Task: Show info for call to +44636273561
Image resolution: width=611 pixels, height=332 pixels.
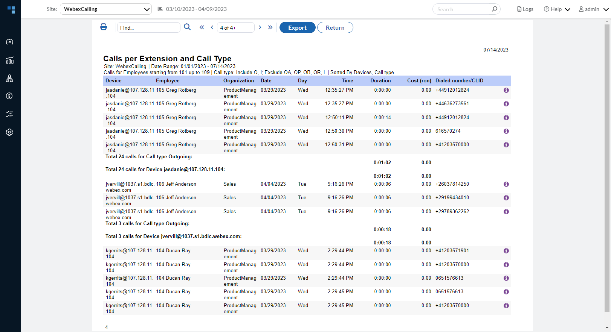Action: coord(506,104)
